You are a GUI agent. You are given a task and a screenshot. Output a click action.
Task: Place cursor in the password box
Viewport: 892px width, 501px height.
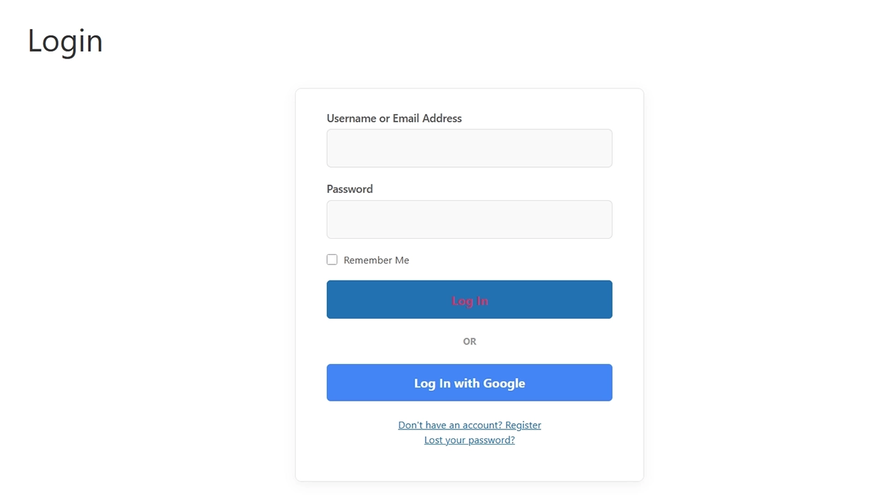(469, 219)
